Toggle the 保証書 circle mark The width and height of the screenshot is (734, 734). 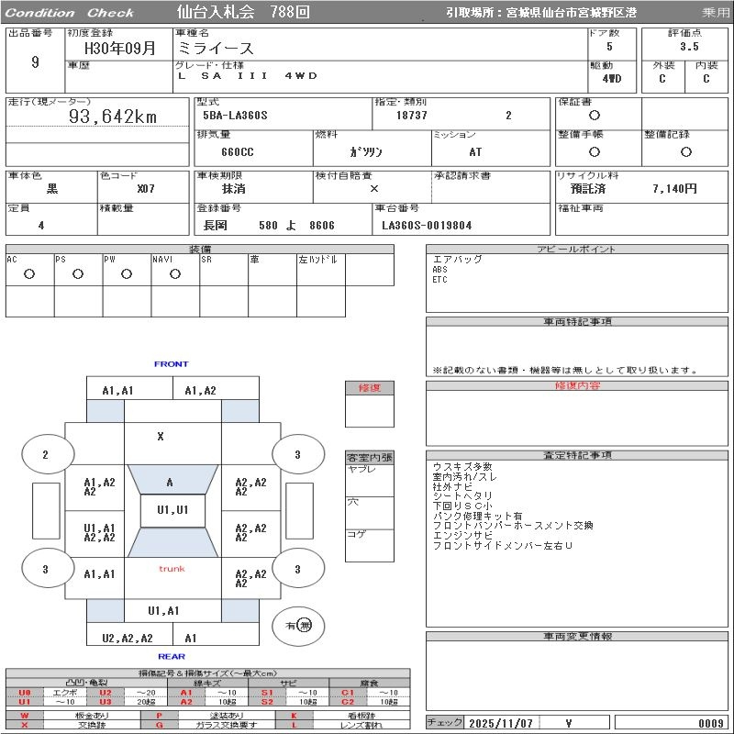595,116
